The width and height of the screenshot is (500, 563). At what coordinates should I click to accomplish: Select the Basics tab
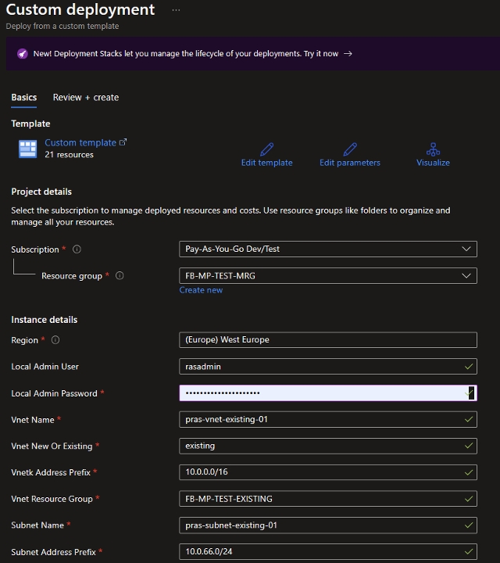click(24, 98)
